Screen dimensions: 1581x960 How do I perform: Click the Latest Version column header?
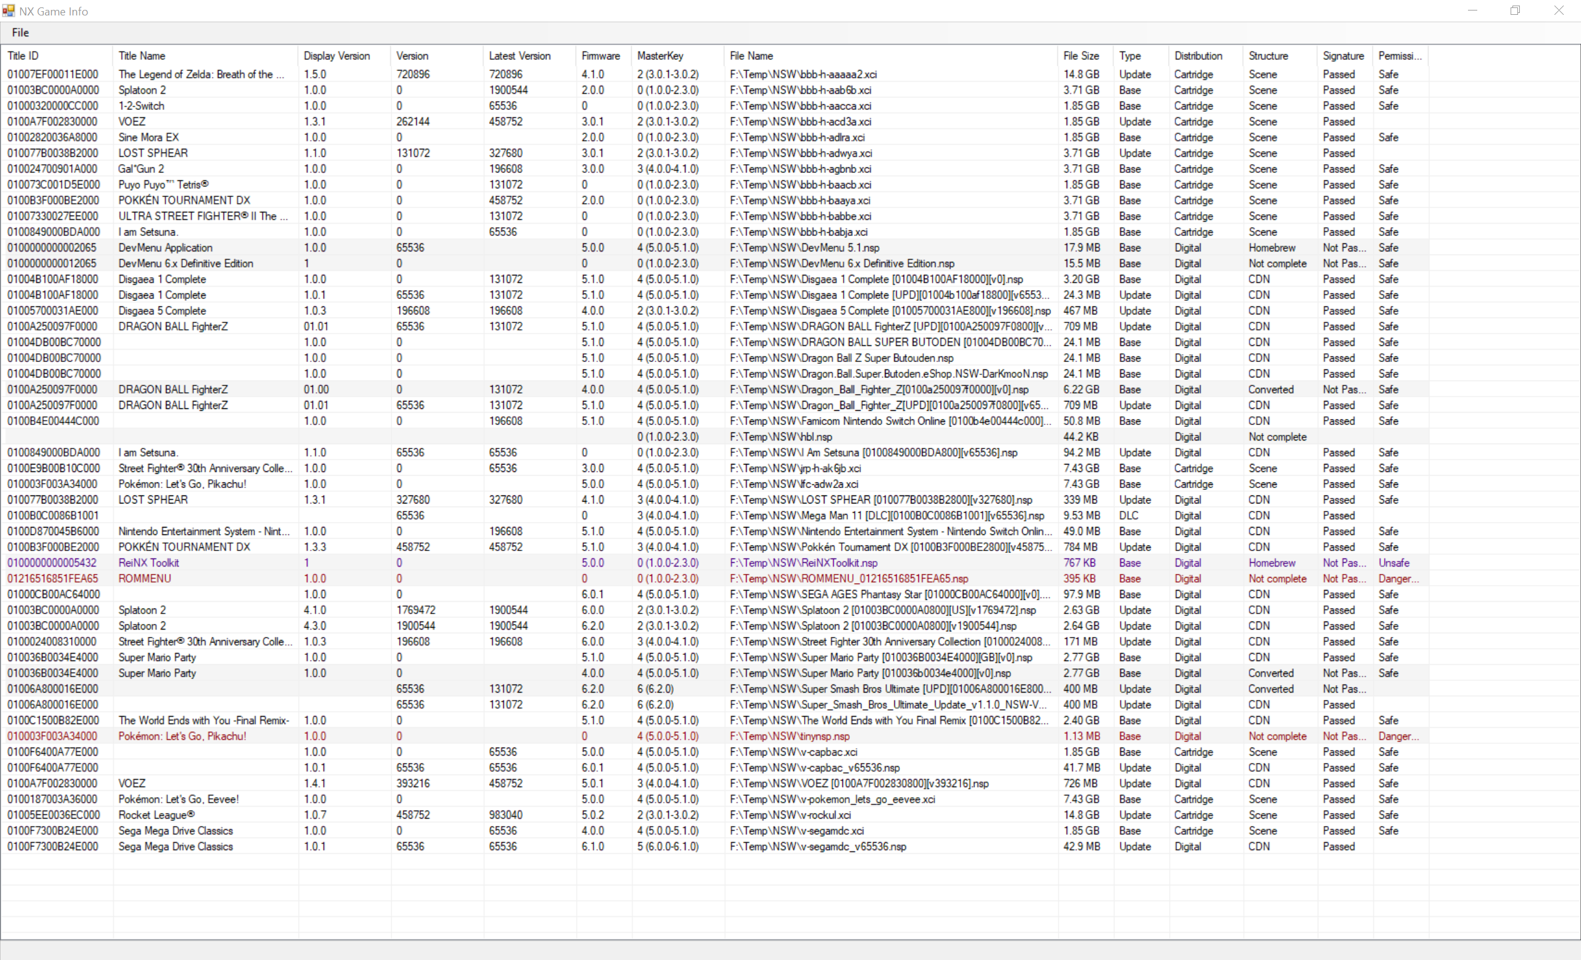519,56
